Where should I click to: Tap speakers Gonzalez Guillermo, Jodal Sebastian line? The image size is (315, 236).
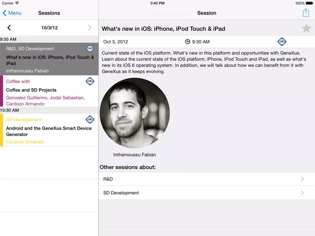click(x=45, y=101)
